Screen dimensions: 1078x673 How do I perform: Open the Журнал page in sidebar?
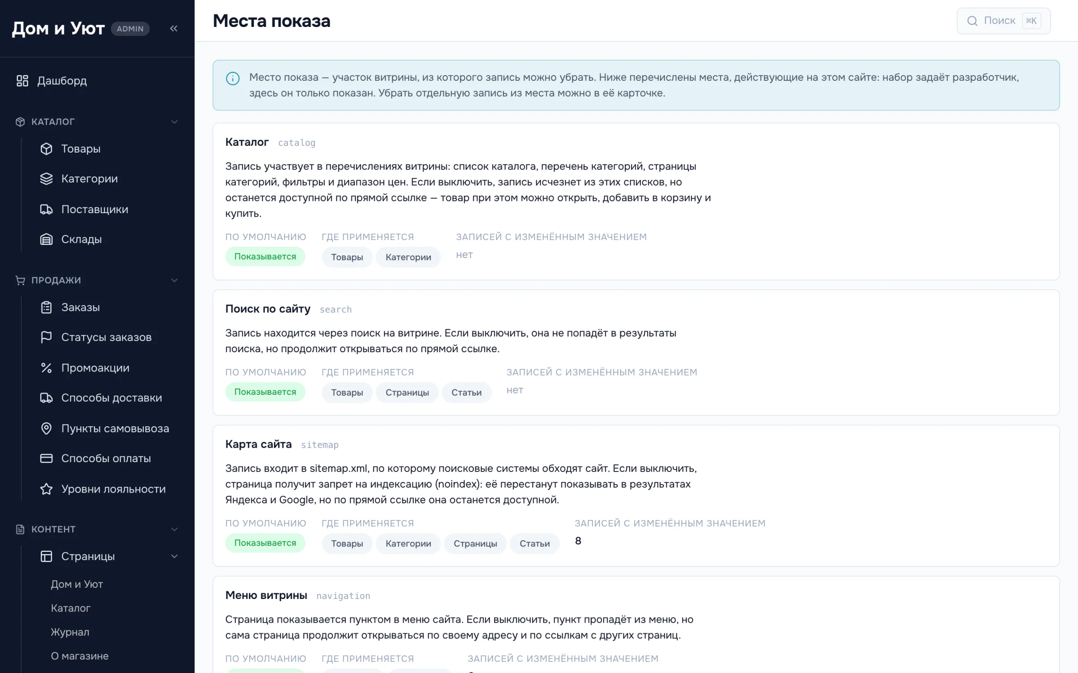(70, 632)
